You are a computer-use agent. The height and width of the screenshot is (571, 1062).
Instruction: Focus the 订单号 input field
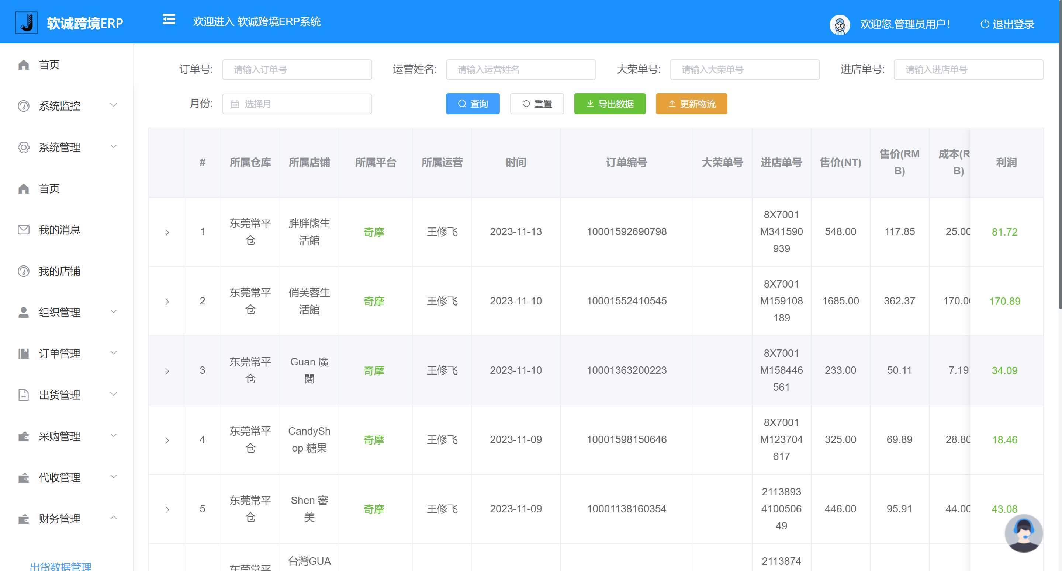297,70
